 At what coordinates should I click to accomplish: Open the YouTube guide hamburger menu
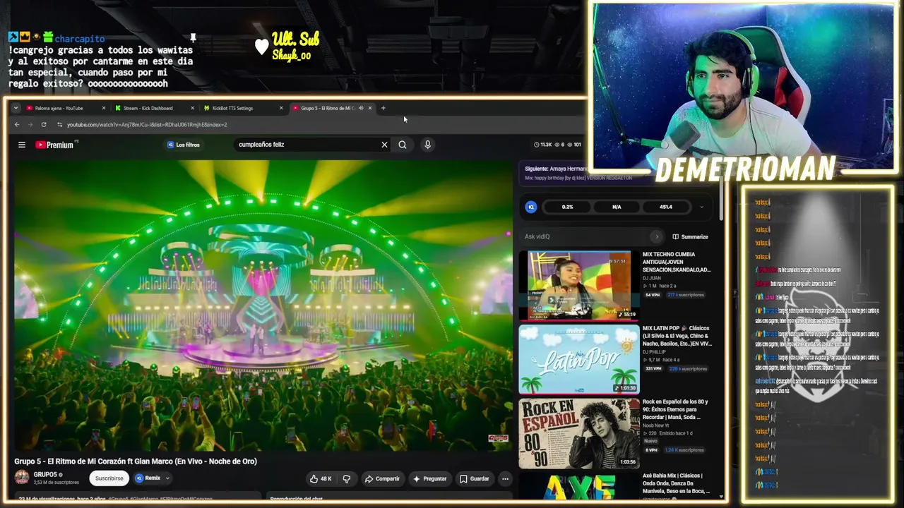coord(22,145)
